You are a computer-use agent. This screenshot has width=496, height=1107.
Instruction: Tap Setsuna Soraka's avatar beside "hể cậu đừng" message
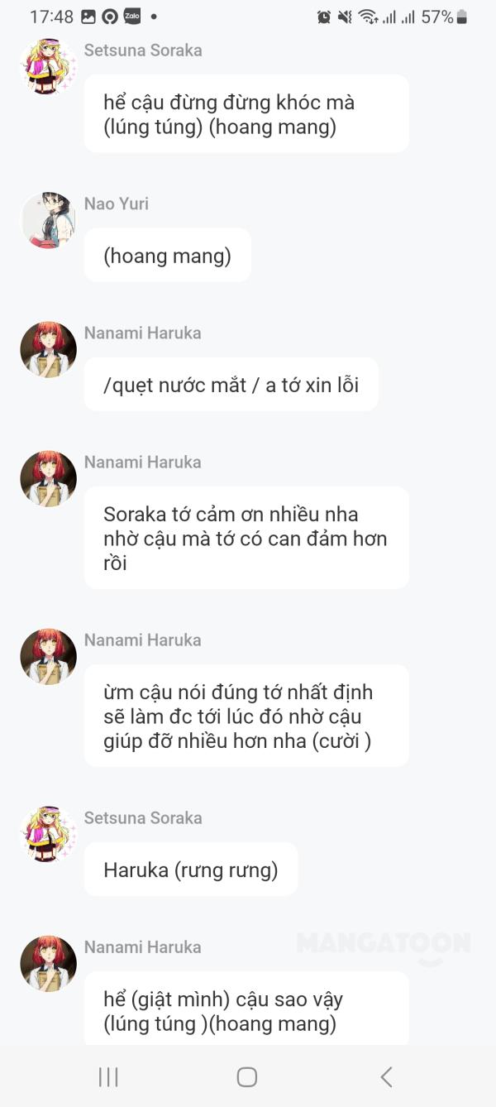(x=48, y=67)
